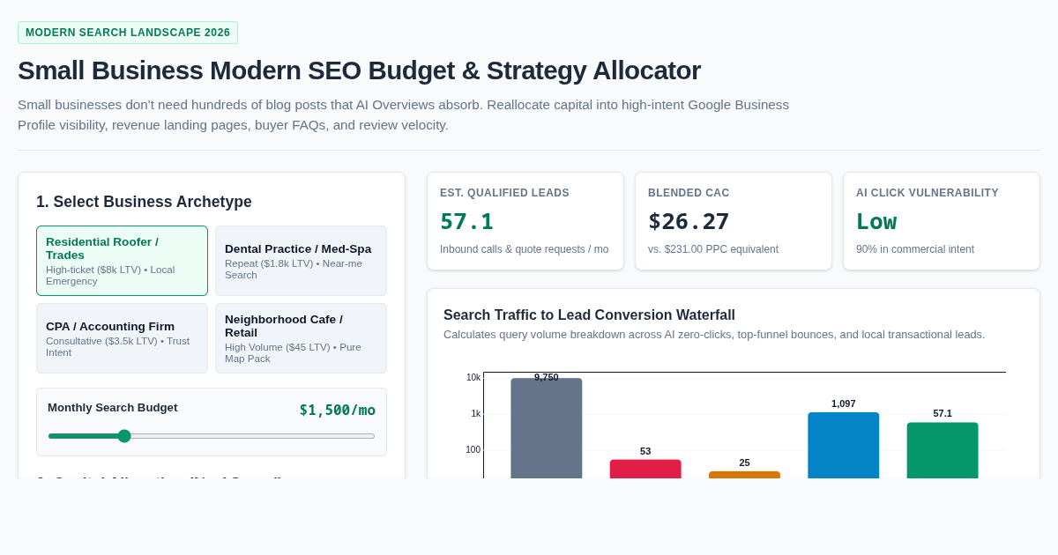Click the red 53 waterfall bar
This screenshot has width=1058, height=555.
(645, 469)
